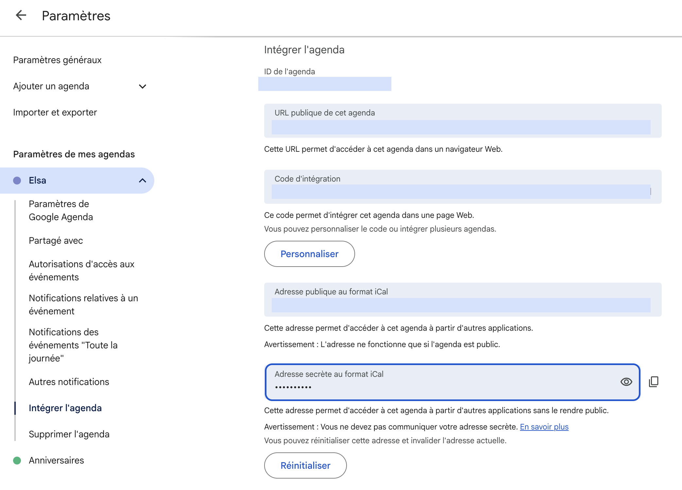Open the En savoir plus link
Viewport: 682px width, 490px height.
[544, 427]
